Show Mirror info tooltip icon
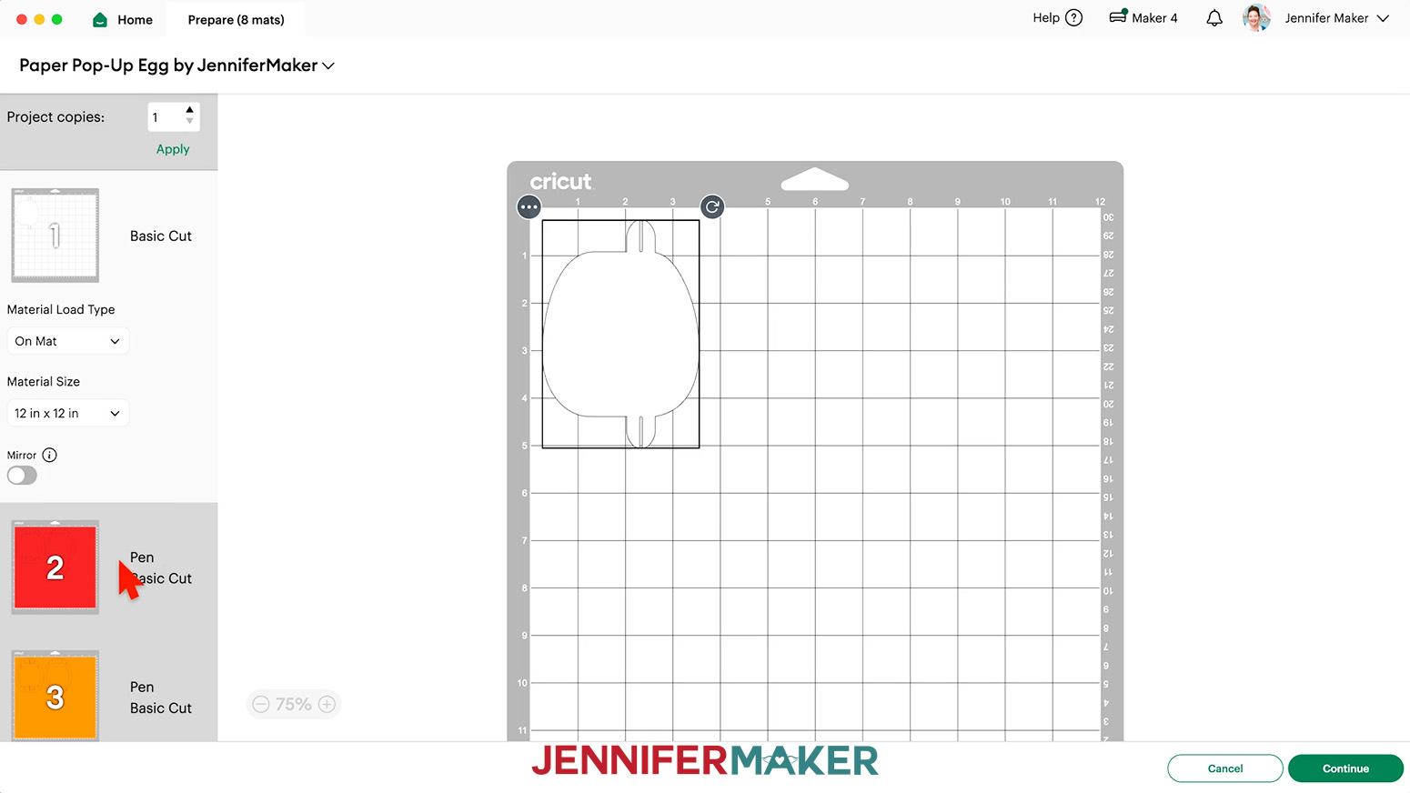 click(x=50, y=455)
